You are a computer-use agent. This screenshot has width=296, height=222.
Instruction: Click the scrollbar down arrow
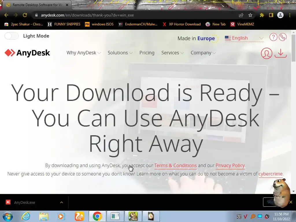293,191
